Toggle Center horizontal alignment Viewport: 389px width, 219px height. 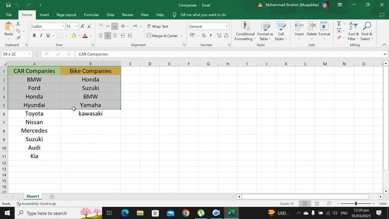pyautogui.click(x=108, y=35)
